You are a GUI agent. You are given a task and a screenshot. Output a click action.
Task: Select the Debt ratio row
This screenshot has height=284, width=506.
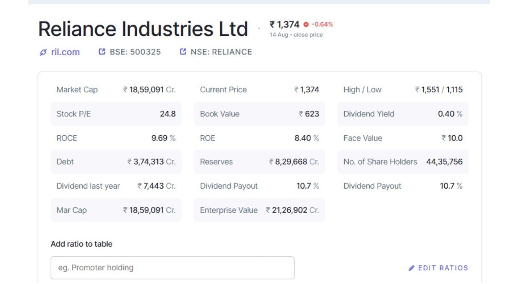point(116,162)
